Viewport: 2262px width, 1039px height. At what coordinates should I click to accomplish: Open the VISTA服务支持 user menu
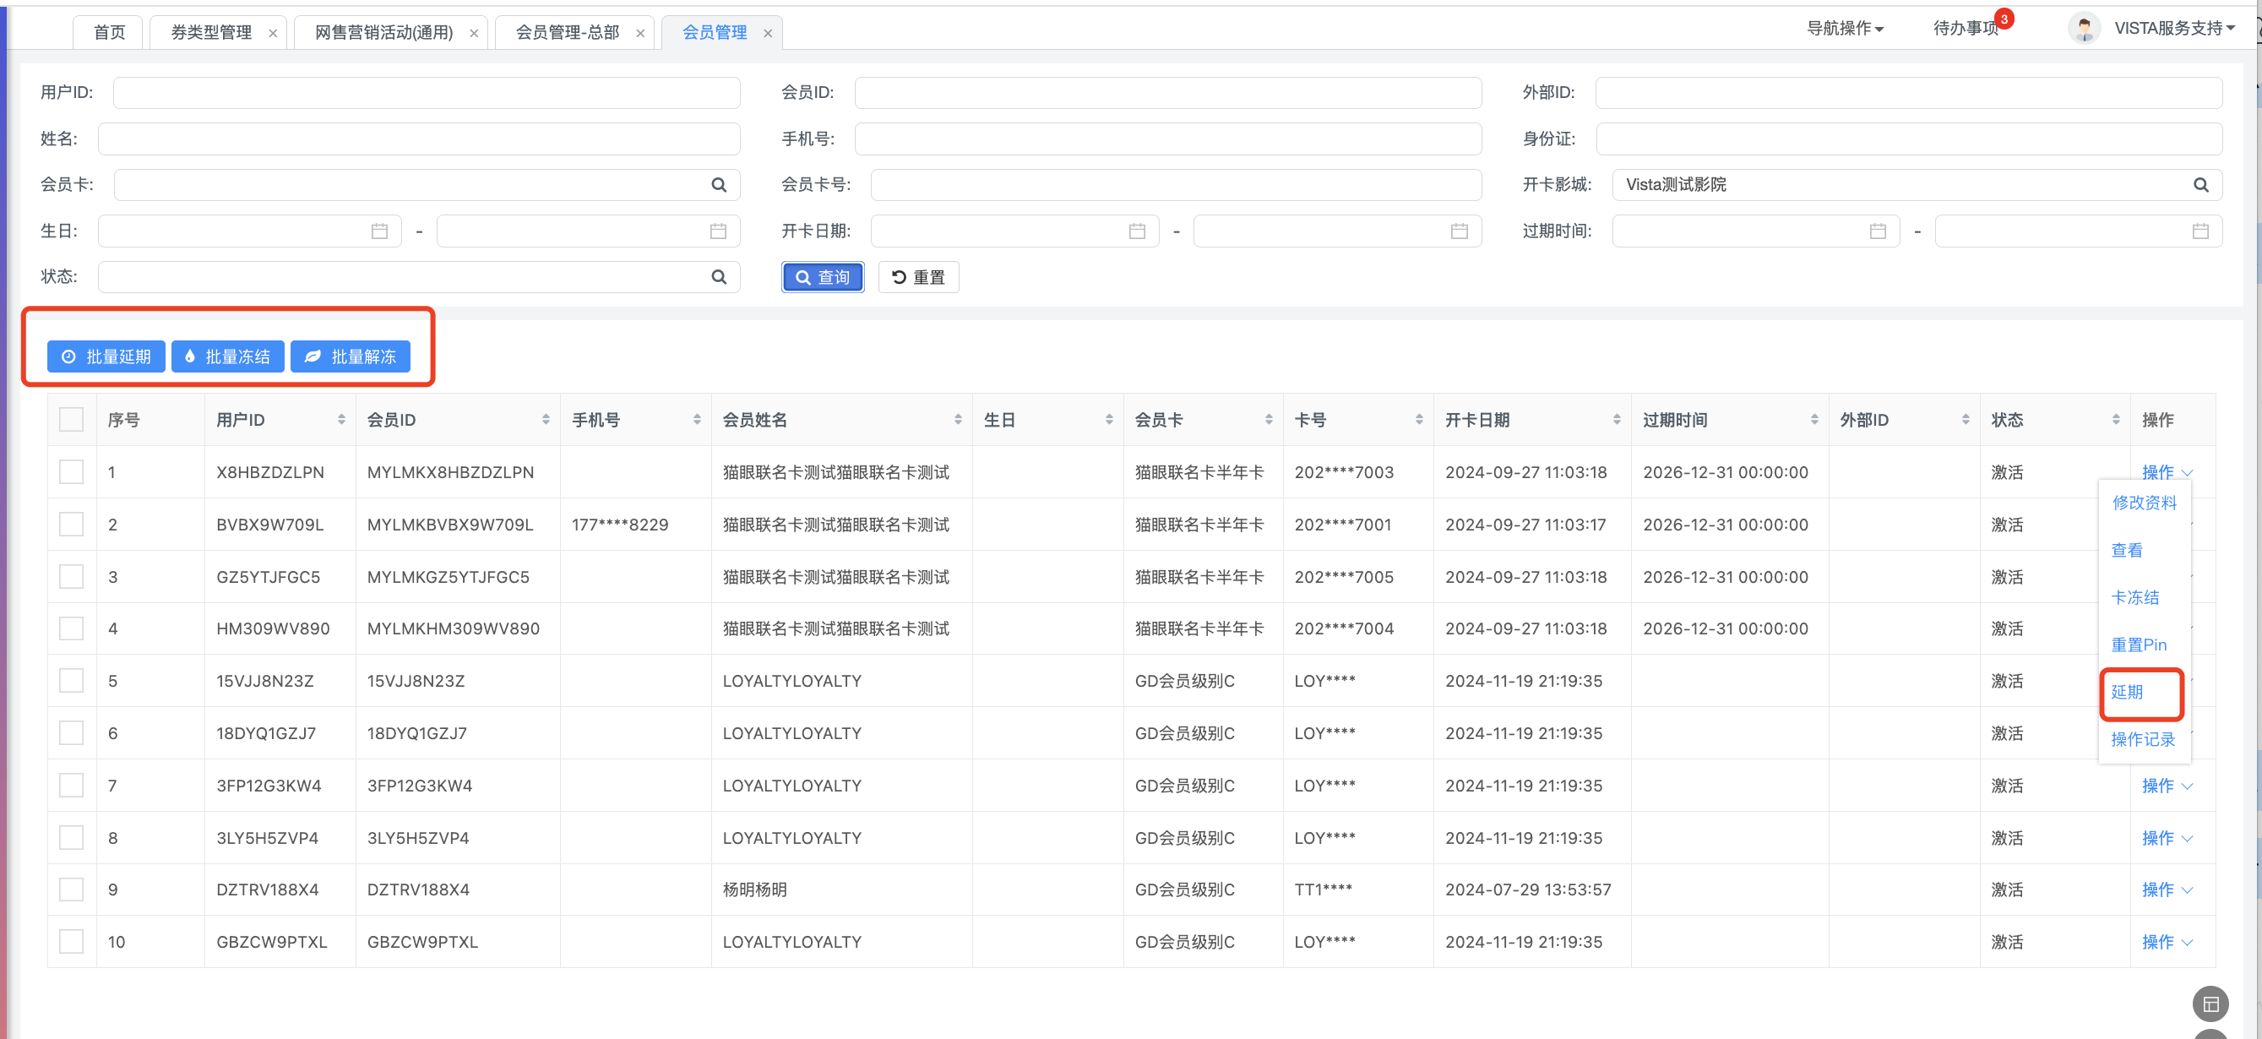[2174, 29]
